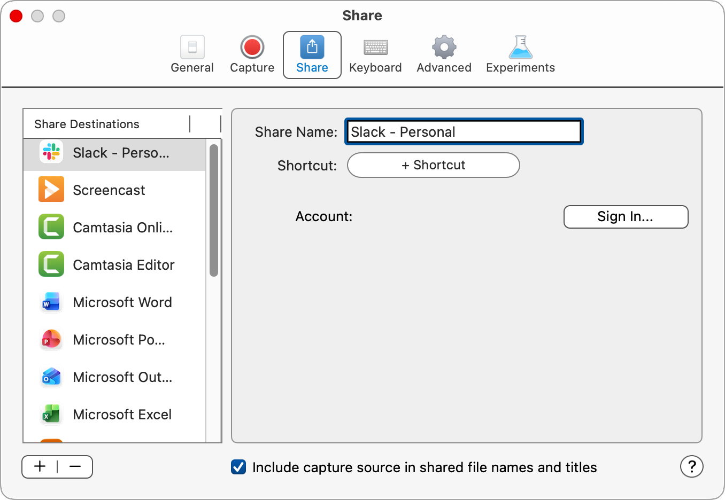Click the Microsoft Excel icon
725x500 pixels.
click(51, 414)
